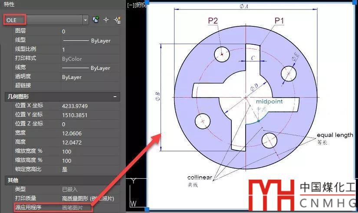Click the bottom-left blue selection grip
358x213 pixels.
point(147,210)
